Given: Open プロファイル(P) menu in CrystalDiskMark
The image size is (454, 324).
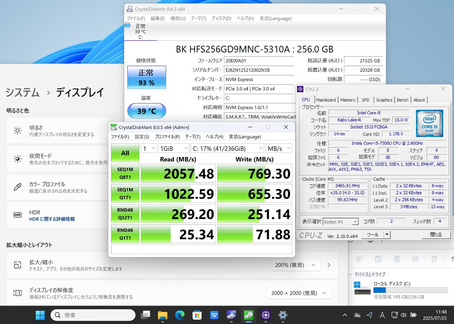Looking at the screenshot, I should point(167,137).
